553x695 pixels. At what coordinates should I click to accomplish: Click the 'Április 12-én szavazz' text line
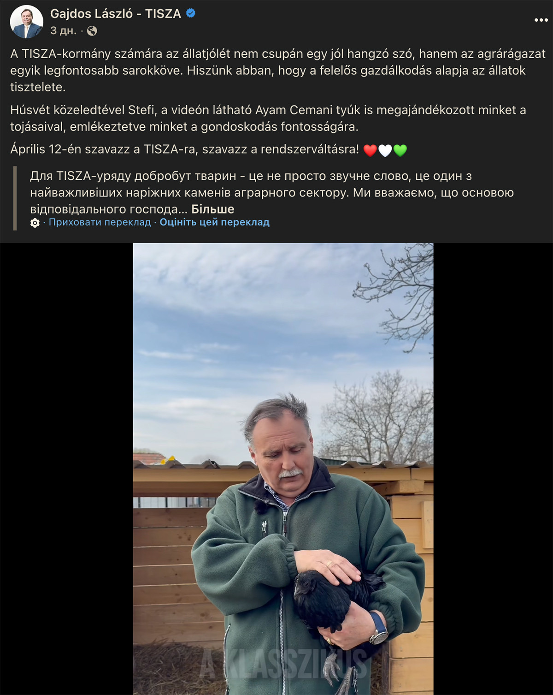pyautogui.click(x=184, y=149)
